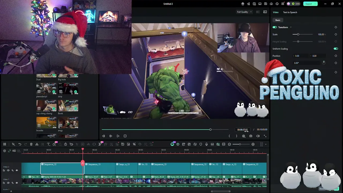Click the translate icon in timeline toolbar
Image resolution: width=343 pixels, height=193 pixels.
[134, 144]
